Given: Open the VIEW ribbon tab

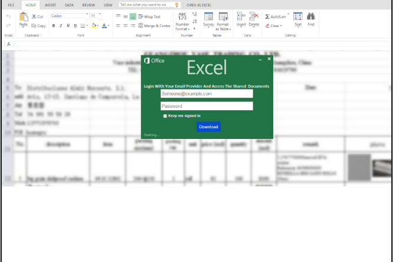Looking at the screenshot, I should [108, 5].
